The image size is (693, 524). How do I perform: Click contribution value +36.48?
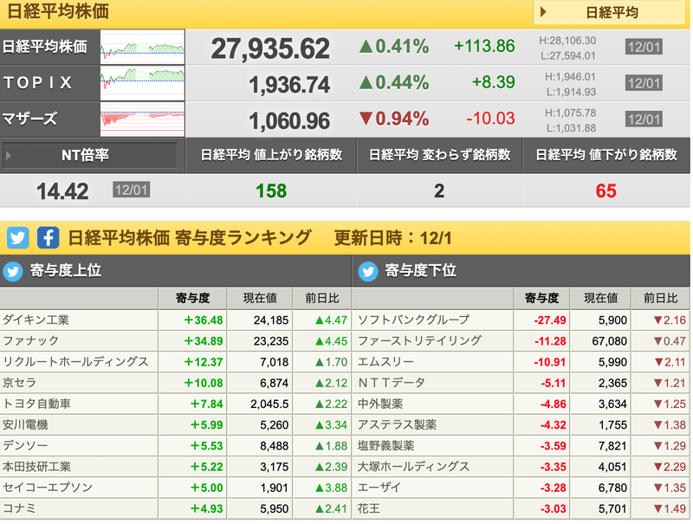[204, 320]
